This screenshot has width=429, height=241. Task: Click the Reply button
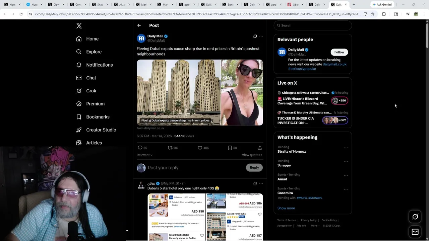coord(254,168)
